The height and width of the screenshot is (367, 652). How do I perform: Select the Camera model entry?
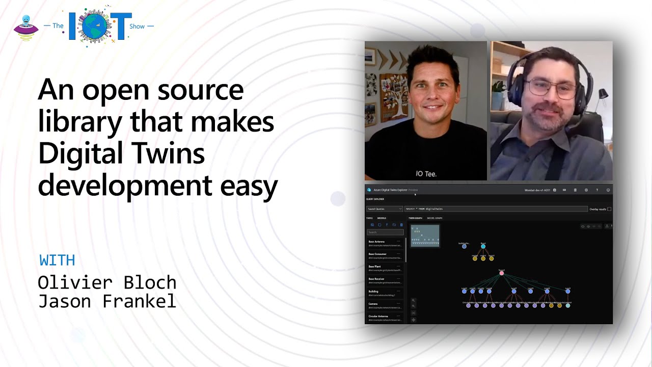point(385,306)
